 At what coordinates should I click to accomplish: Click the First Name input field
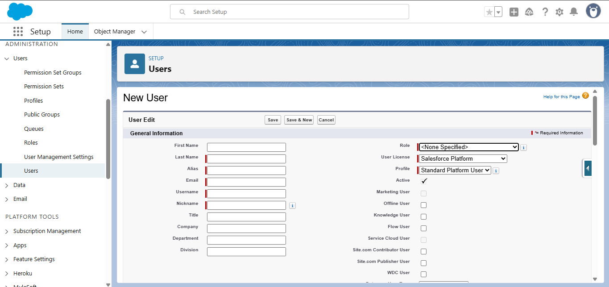click(x=246, y=147)
